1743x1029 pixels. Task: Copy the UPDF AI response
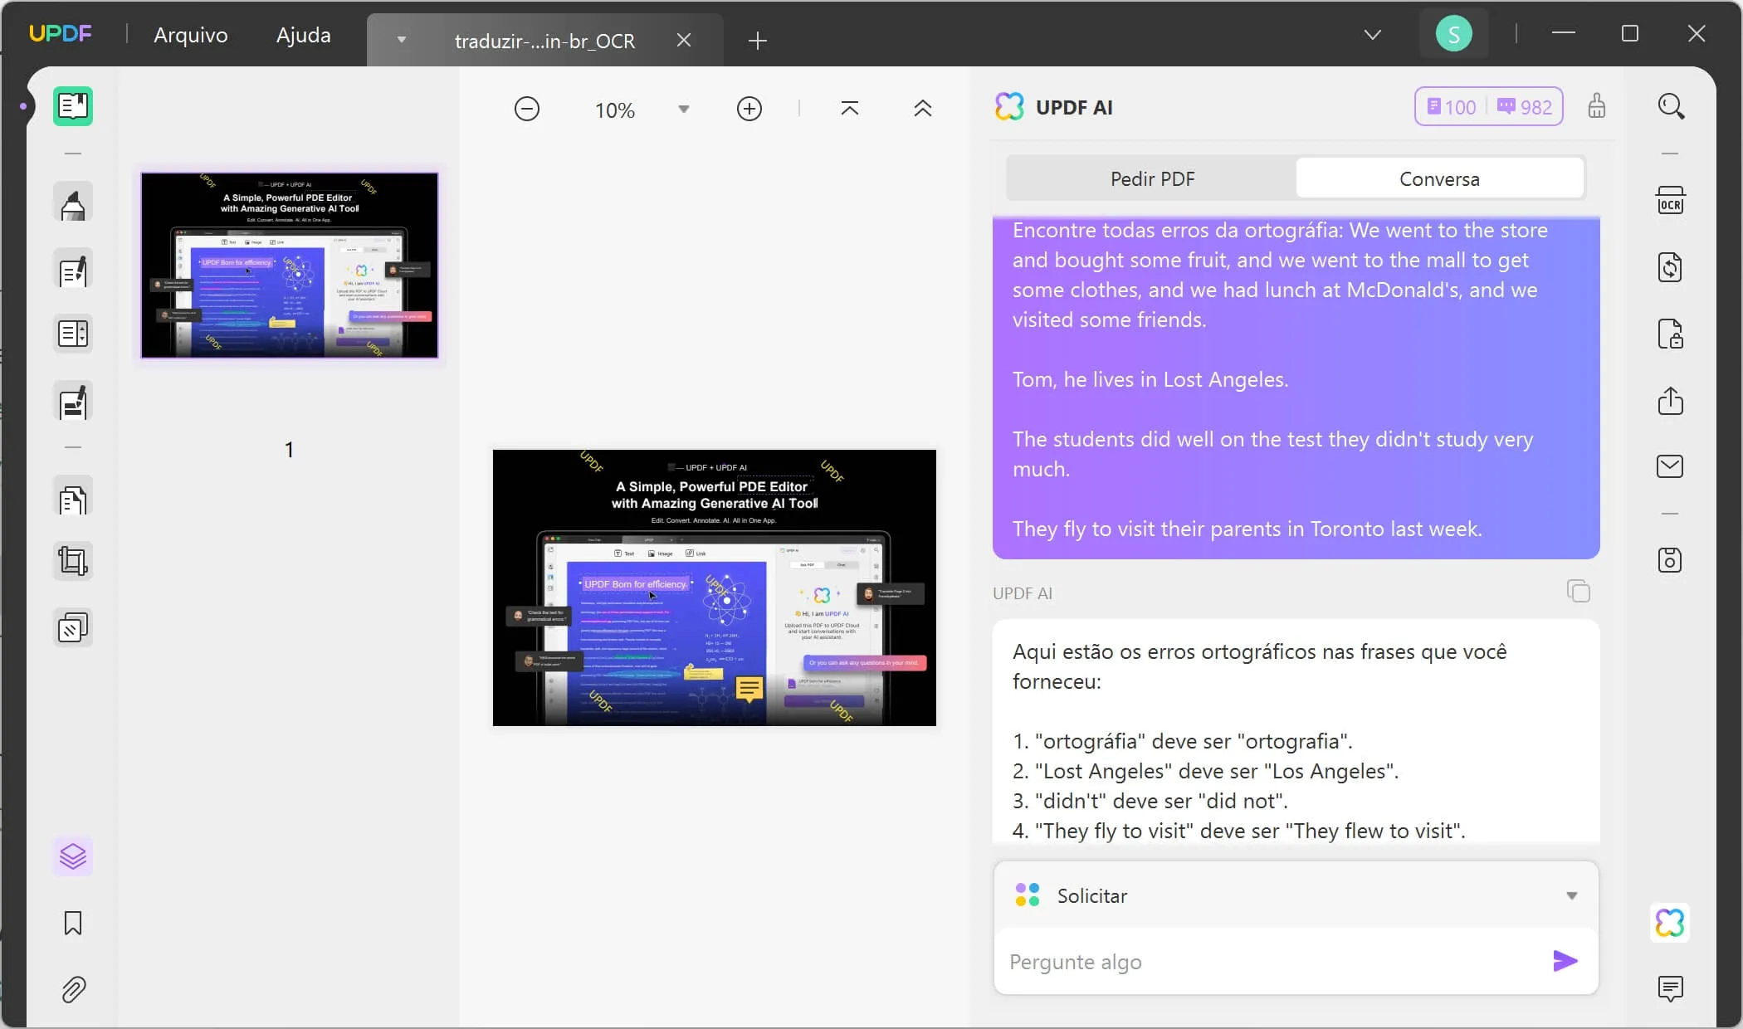[x=1579, y=592]
